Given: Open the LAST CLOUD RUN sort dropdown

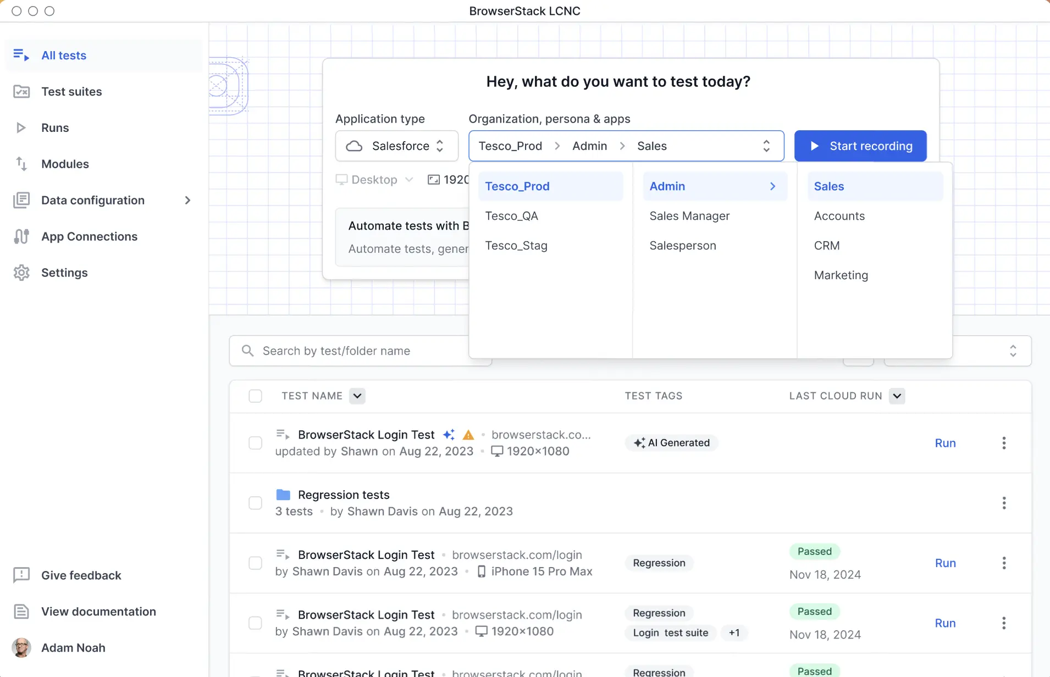Looking at the screenshot, I should 897,396.
